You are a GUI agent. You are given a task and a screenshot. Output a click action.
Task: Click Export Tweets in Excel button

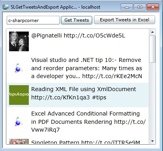tap(124, 20)
